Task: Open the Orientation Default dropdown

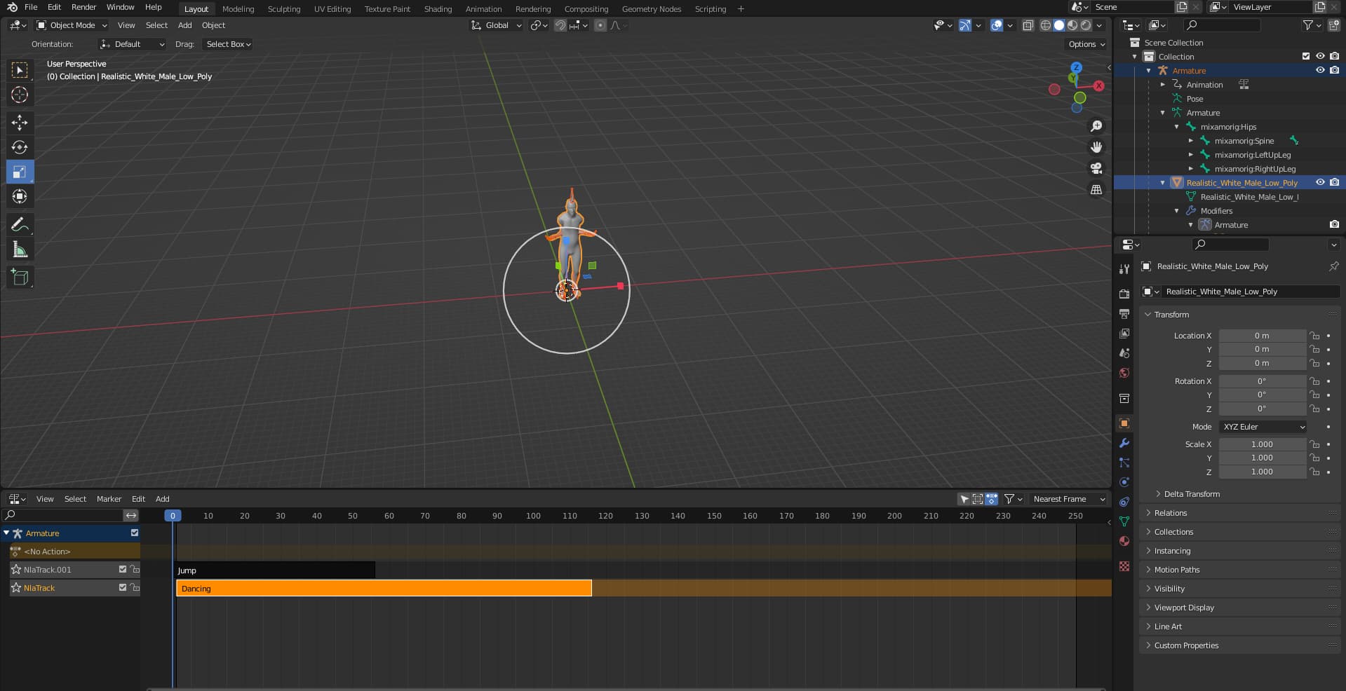Action: [132, 44]
